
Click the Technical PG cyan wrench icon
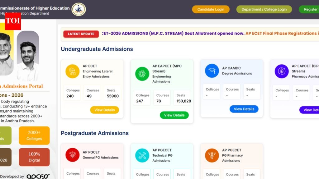click(142, 155)
